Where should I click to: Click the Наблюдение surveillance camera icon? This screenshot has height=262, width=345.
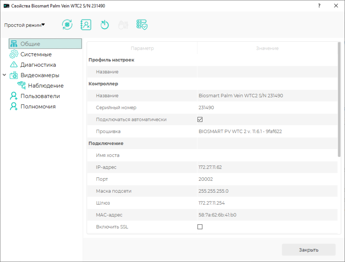[x=21, y=85]
